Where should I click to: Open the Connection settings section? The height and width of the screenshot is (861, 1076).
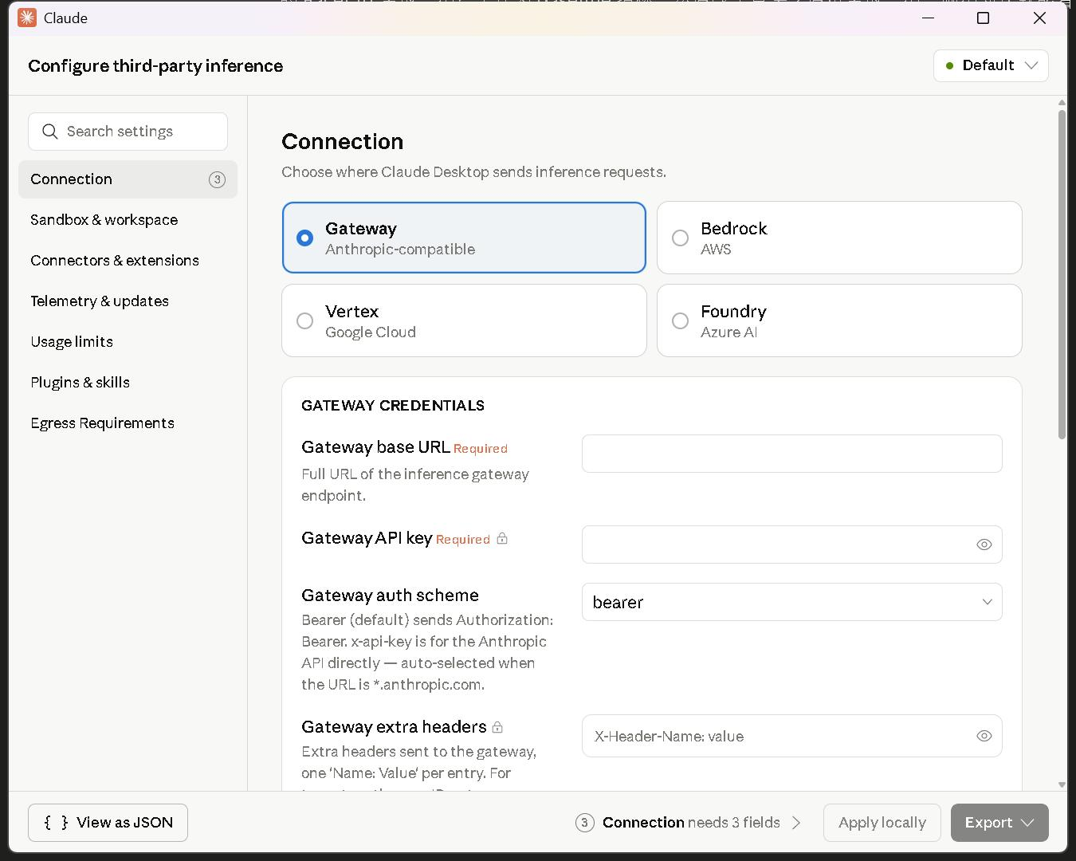pos(128,179)
